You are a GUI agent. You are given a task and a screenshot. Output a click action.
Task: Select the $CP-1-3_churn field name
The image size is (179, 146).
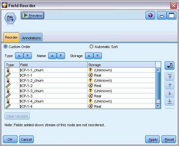click(32, 91)
